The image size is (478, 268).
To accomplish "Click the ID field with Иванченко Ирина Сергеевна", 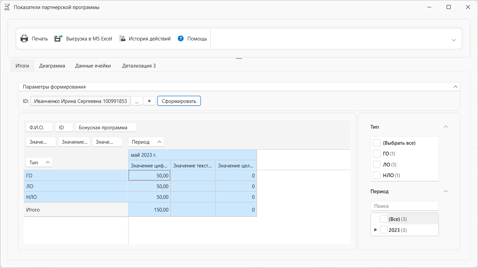I will (80, 101).
